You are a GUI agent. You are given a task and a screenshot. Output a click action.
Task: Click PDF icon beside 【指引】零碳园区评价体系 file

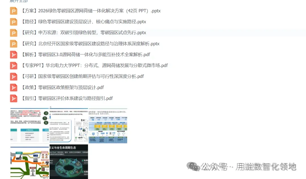14,98
